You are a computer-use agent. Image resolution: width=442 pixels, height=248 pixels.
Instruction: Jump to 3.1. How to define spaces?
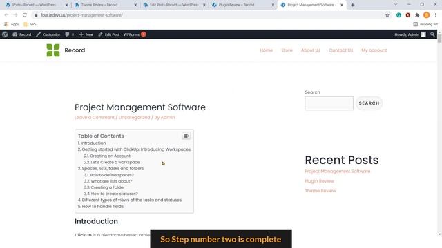(x=109, y=175)
